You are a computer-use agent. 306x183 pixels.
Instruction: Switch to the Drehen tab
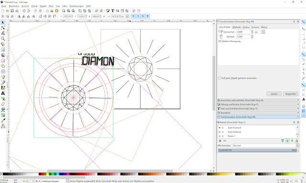(246, 27)
